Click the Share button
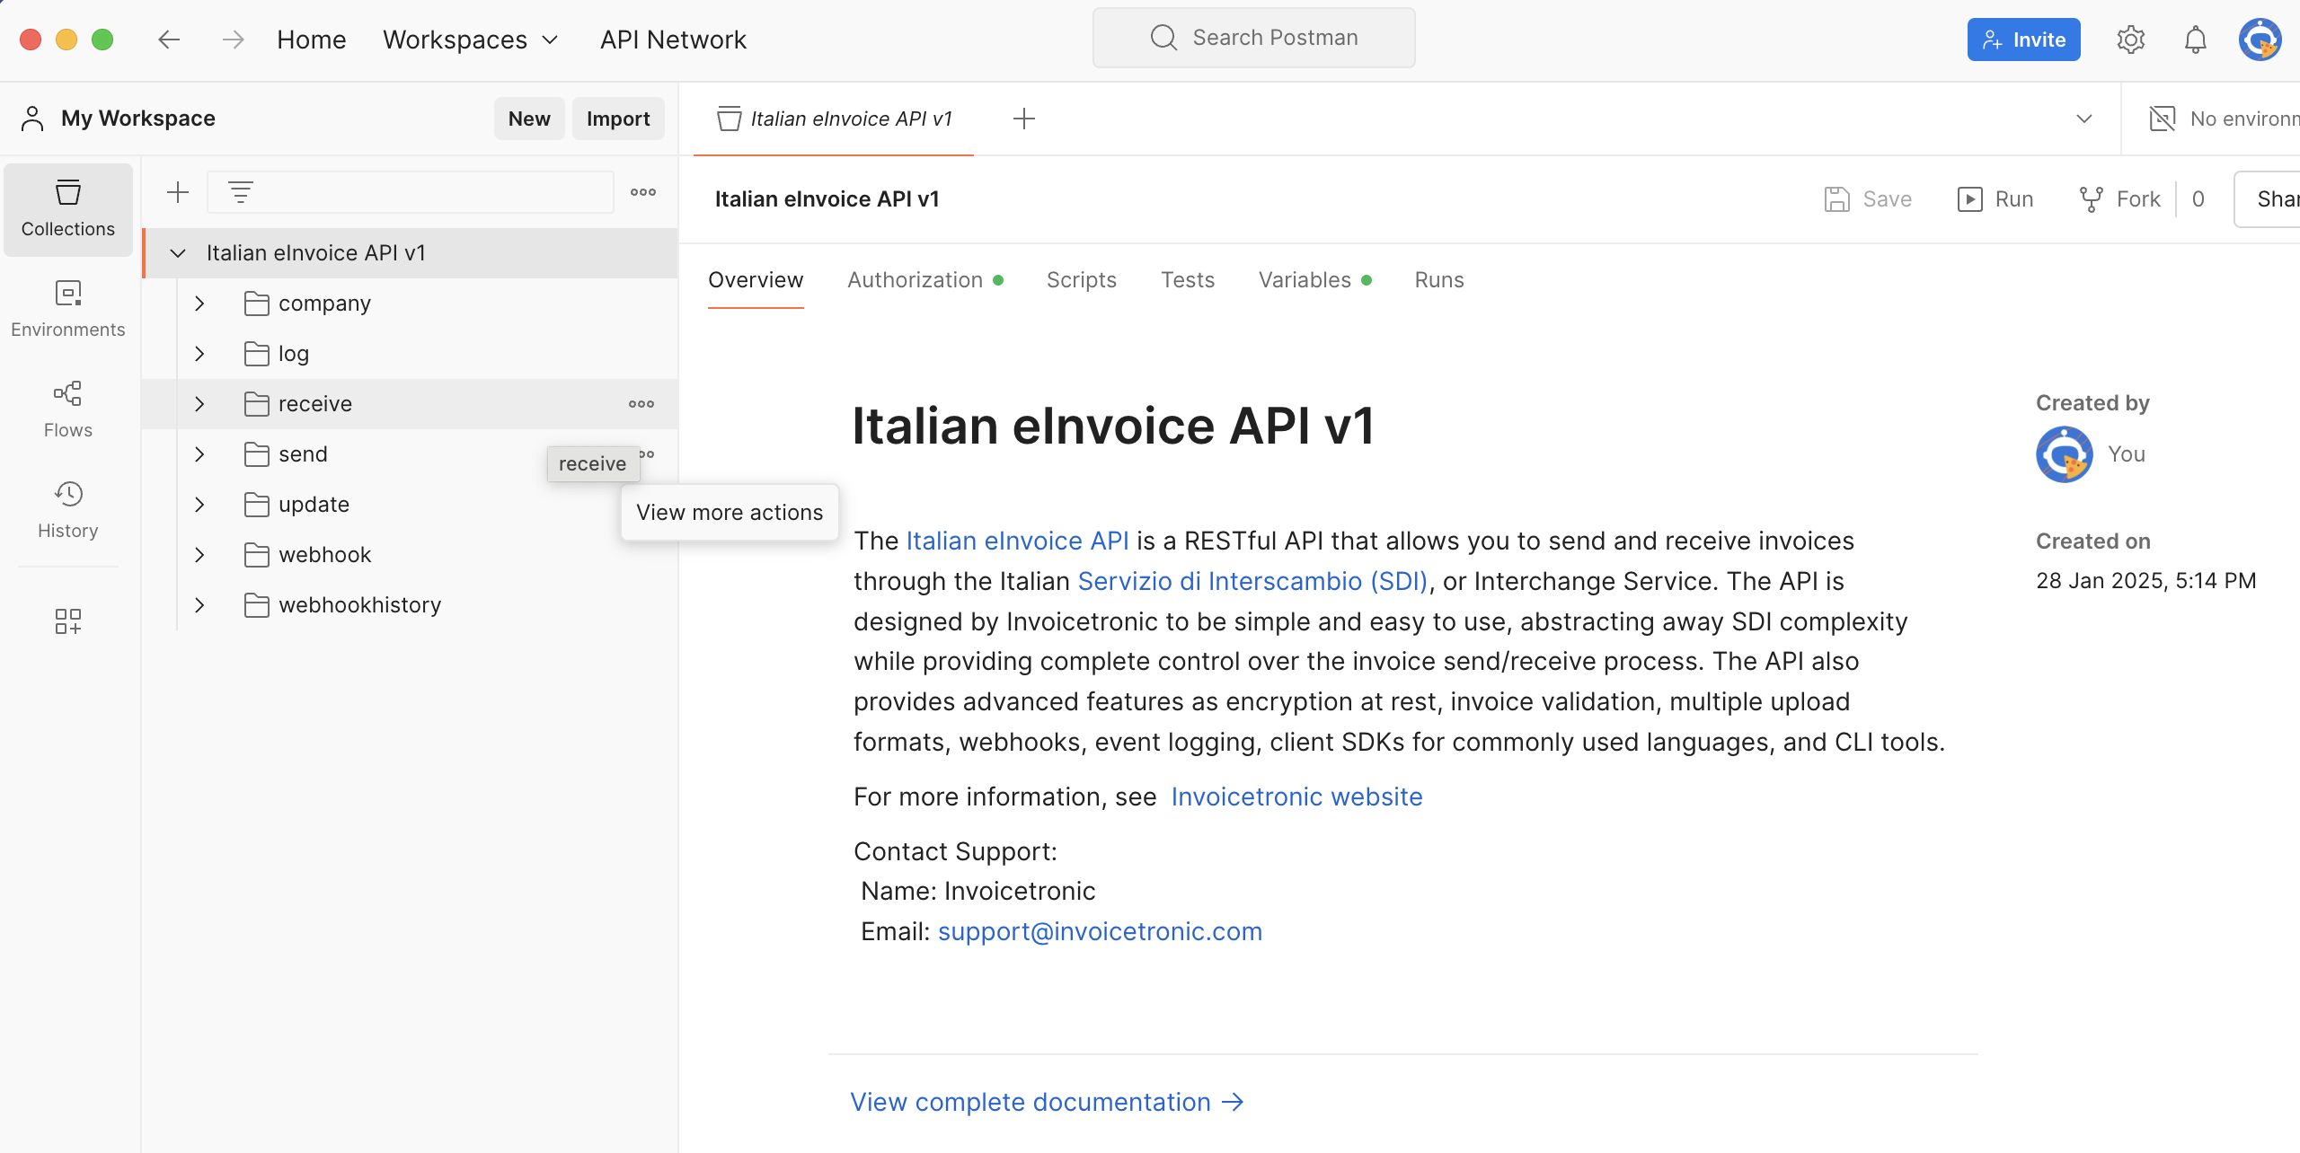The height and width of the screenshot is (1153, 2300). coord(2268,199)
